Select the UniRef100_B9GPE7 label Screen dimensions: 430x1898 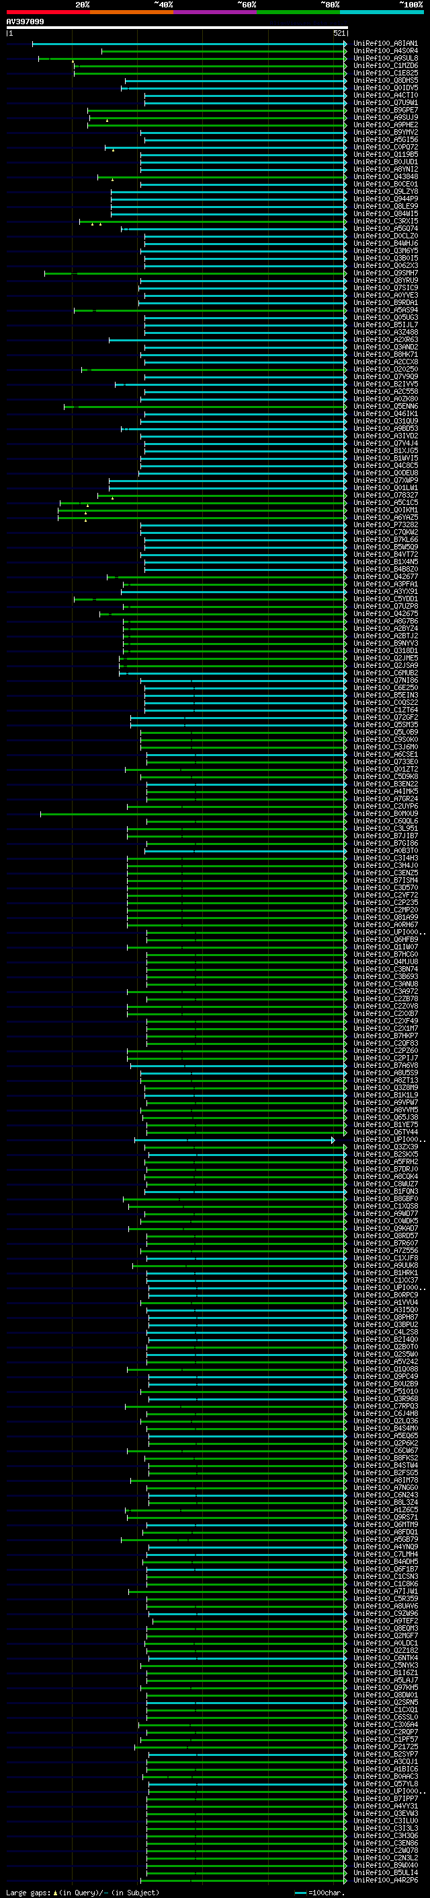coord(385,110)
